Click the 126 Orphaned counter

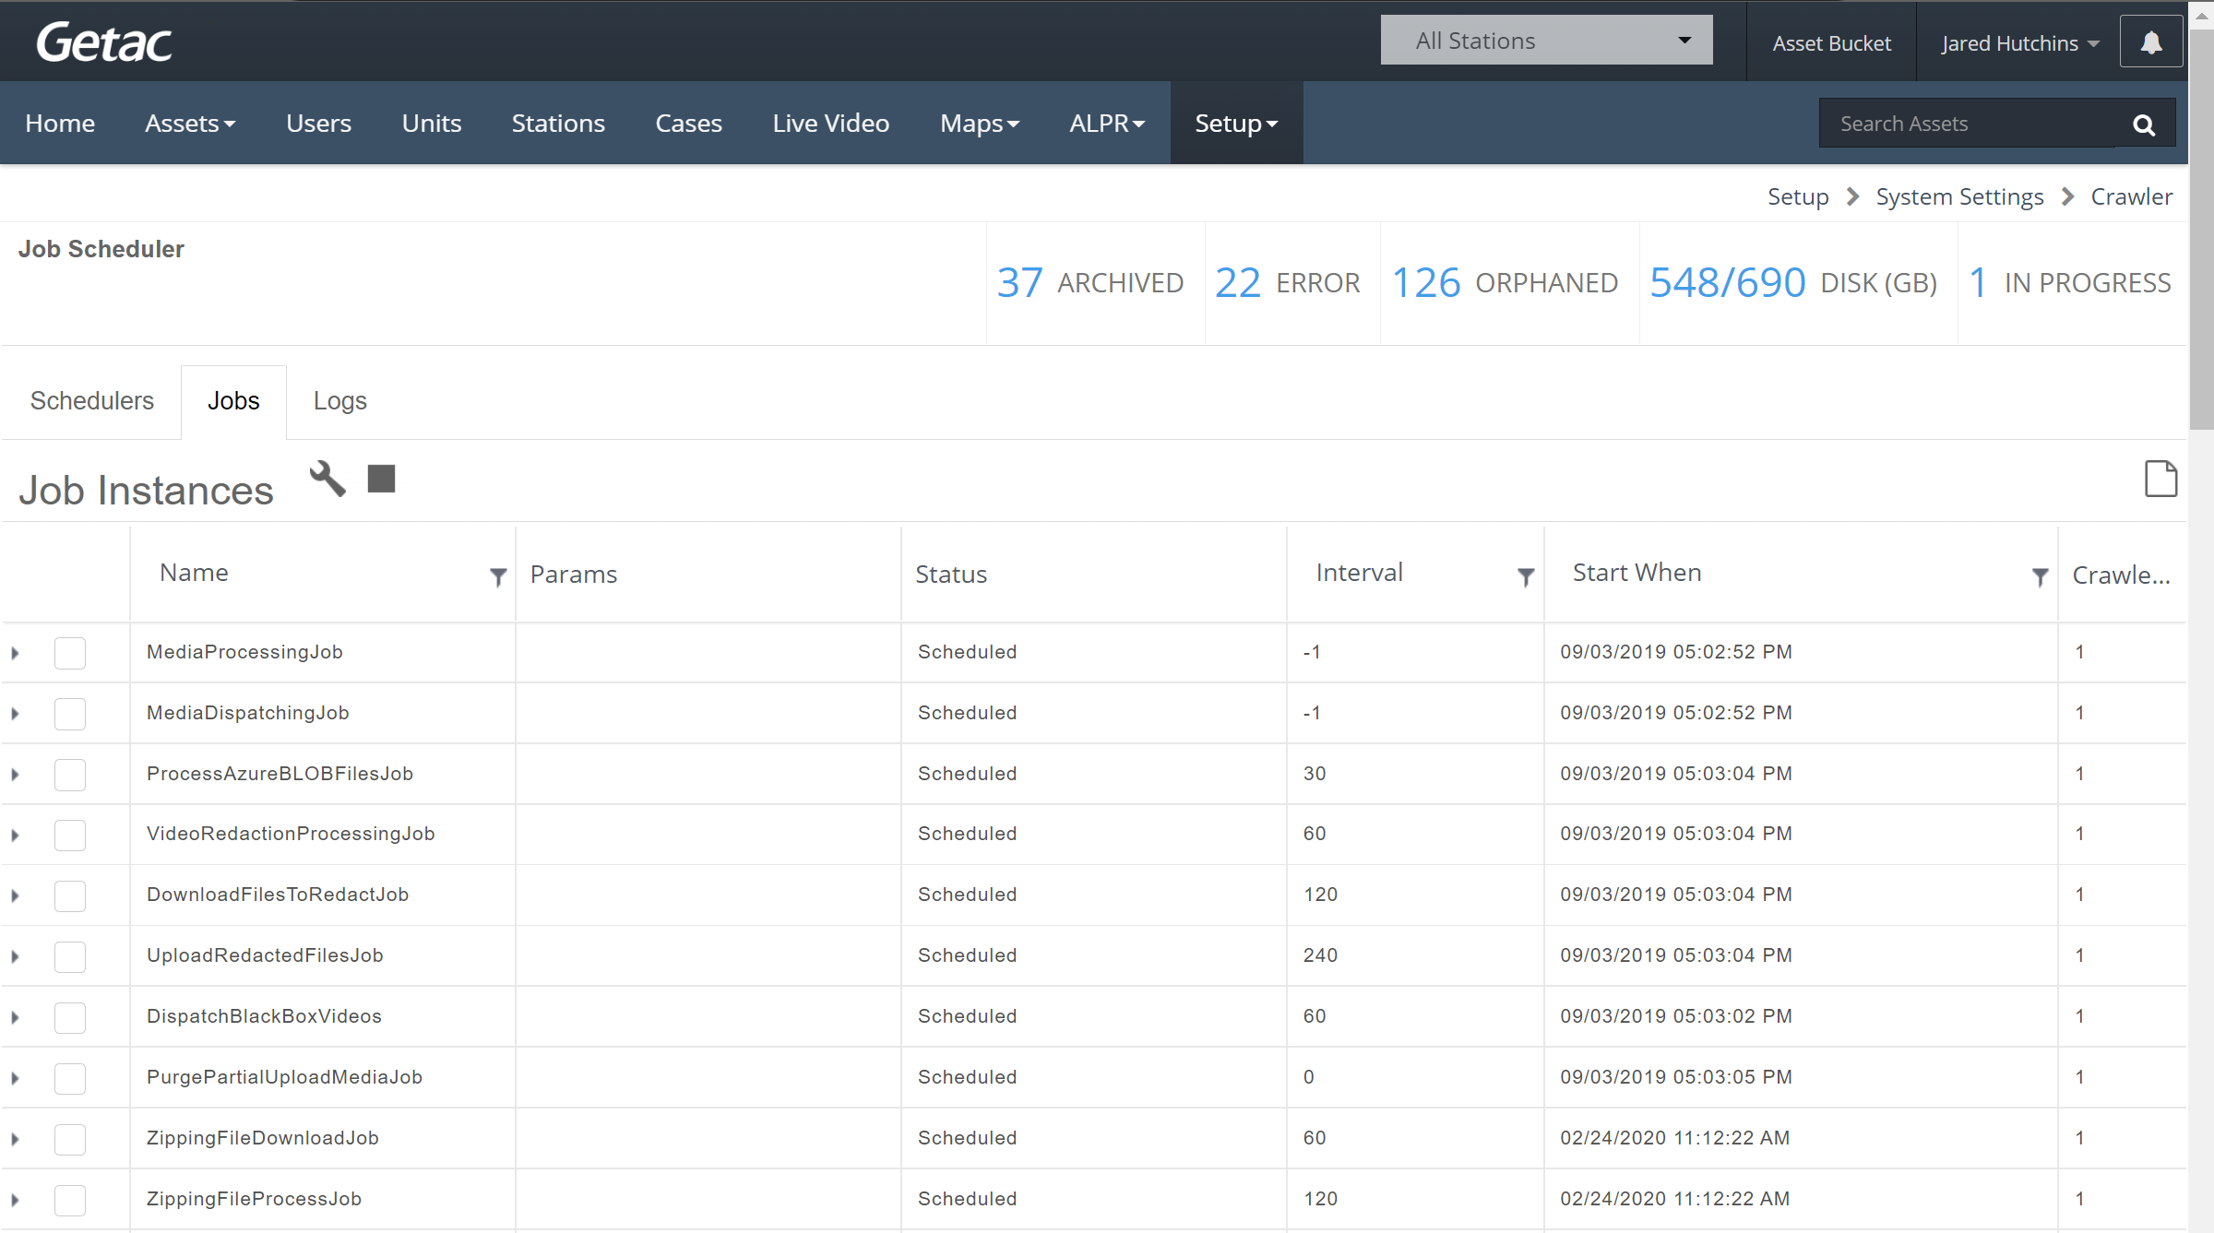[x=1505, y=282]
